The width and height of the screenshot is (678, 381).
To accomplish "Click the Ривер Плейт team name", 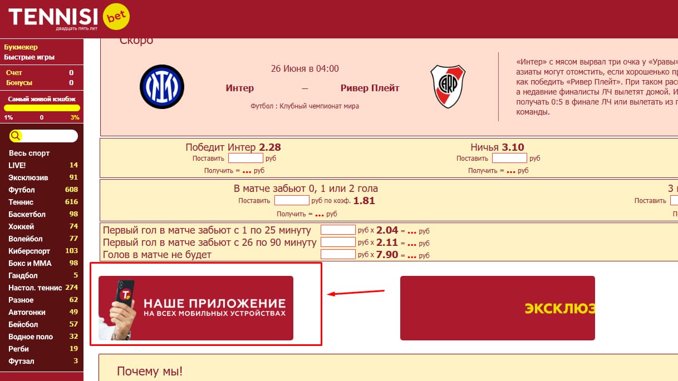I will tap(370, 88).
